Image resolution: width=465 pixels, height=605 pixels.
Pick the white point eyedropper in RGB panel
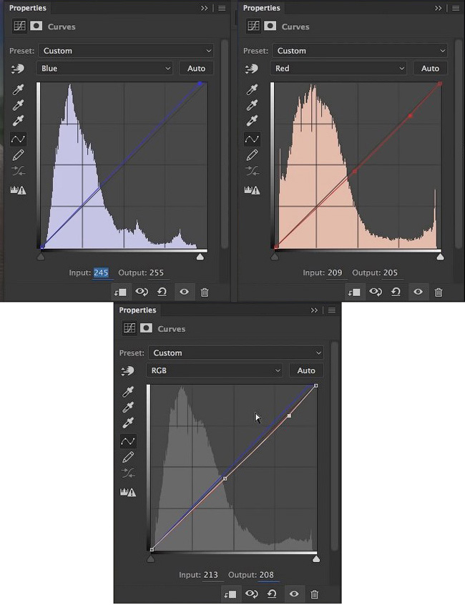pyautogui.click(x=128, y=423)
